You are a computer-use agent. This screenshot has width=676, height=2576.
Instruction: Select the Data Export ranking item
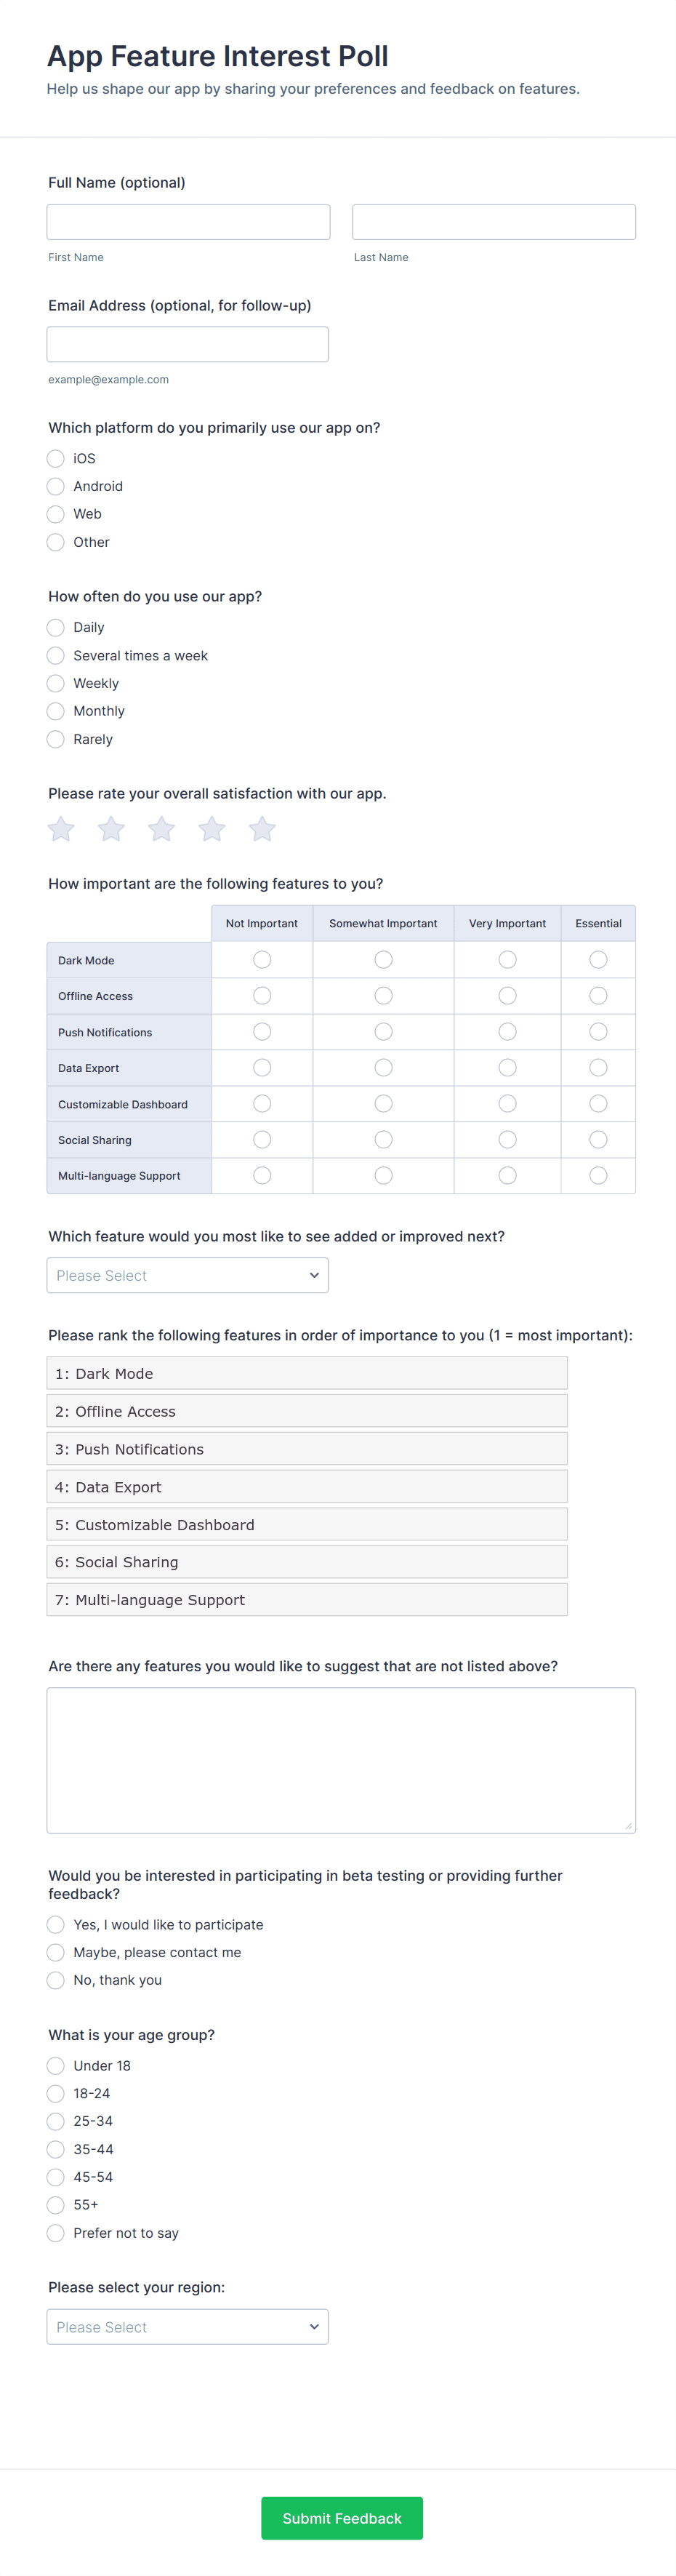(x=306, y=1487)
